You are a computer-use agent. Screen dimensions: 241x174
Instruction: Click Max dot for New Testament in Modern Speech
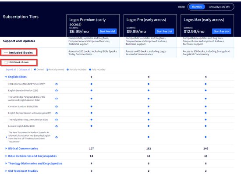click(x=206, y=137)
